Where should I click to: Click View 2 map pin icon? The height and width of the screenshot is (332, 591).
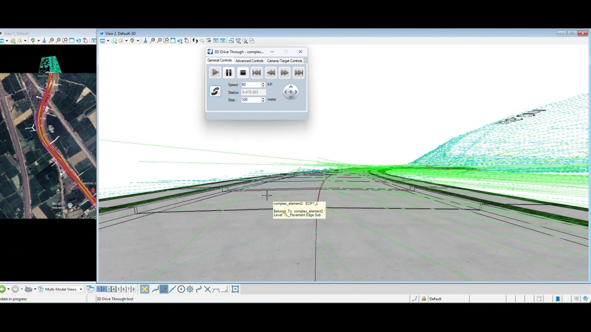132,41
